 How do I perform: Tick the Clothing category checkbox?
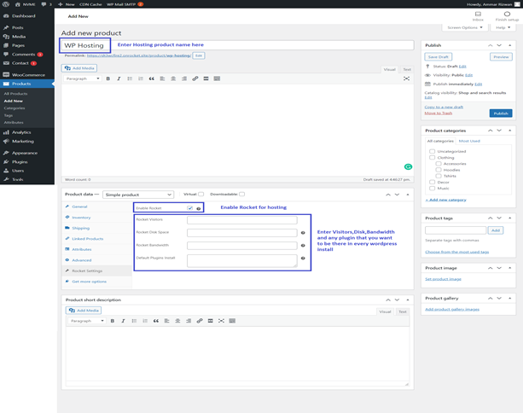point(432,158)
